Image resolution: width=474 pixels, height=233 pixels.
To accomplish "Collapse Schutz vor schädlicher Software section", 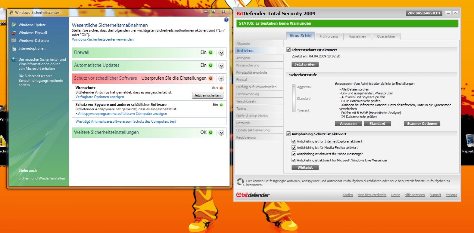I will click(x=221, y=78).
